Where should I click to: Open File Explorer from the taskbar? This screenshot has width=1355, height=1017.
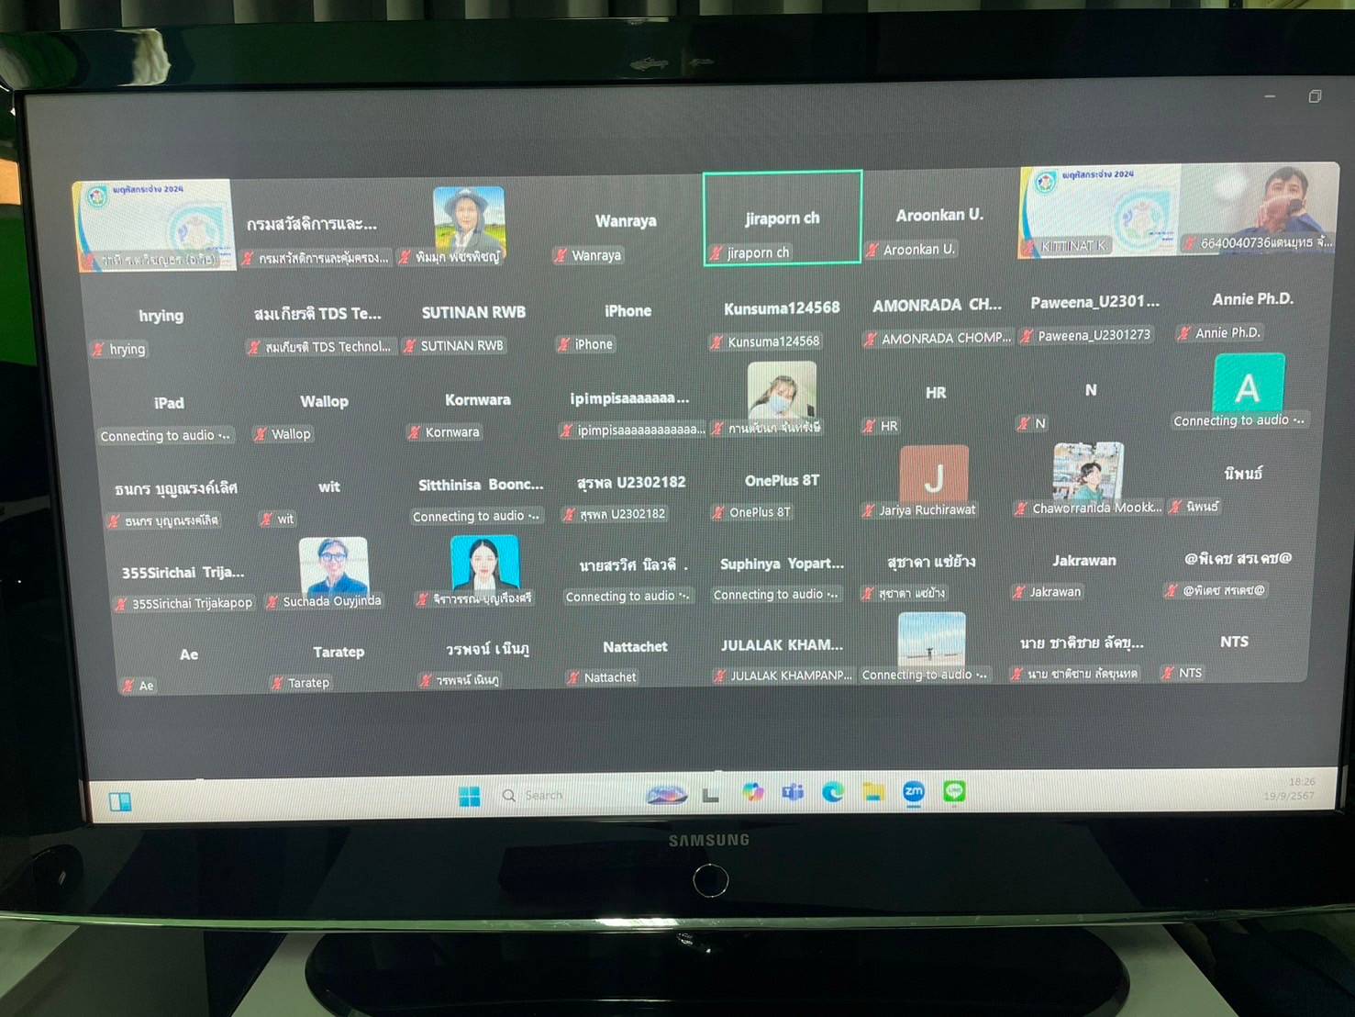[x=873, y=792]
